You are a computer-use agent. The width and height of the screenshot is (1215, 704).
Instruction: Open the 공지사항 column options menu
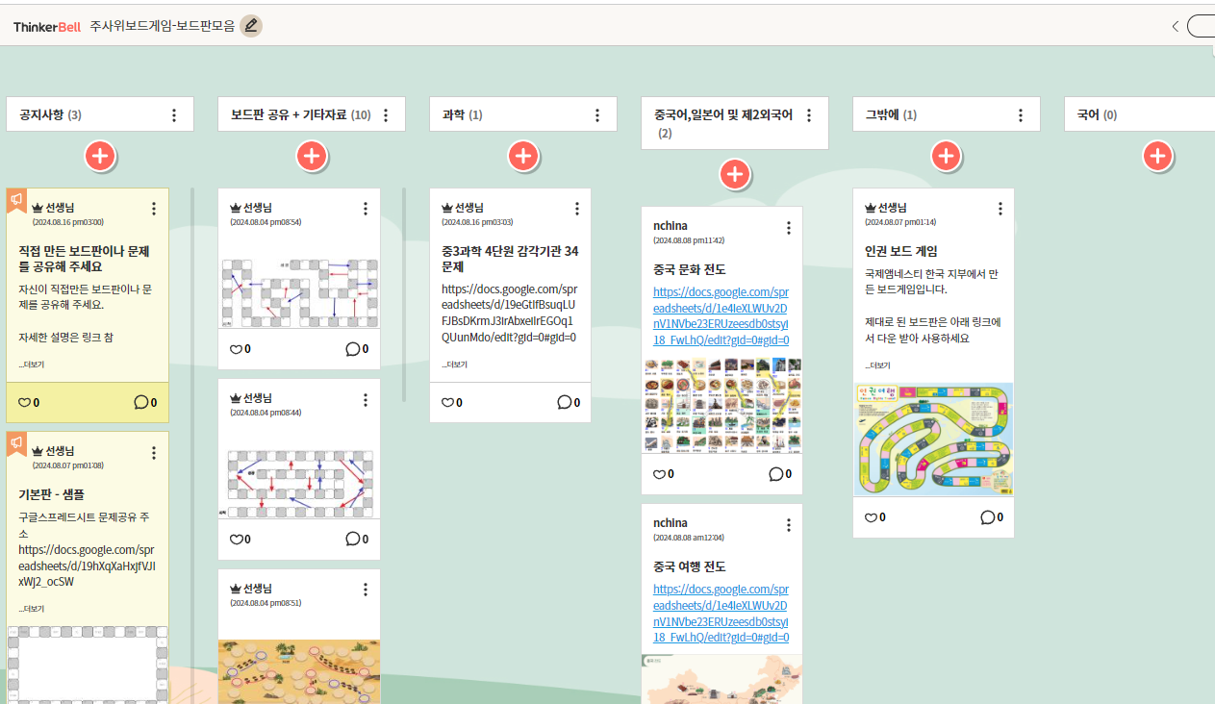tap(174, 115)
